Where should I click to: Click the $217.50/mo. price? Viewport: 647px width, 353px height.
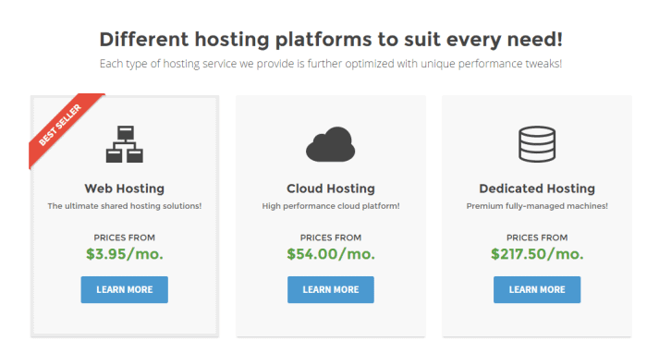tap(537, 253)
